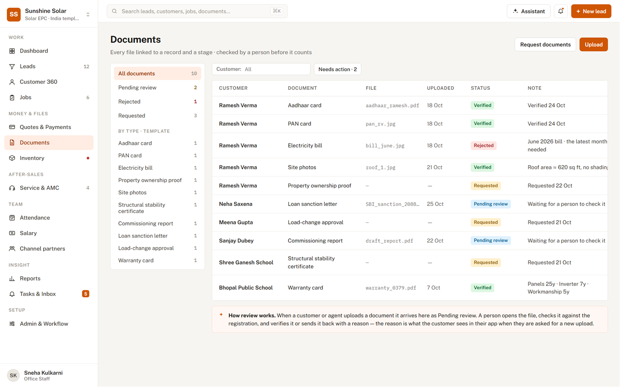
Task: Open the Tasks & Inbox bell icon
Action: click(12, 294)
